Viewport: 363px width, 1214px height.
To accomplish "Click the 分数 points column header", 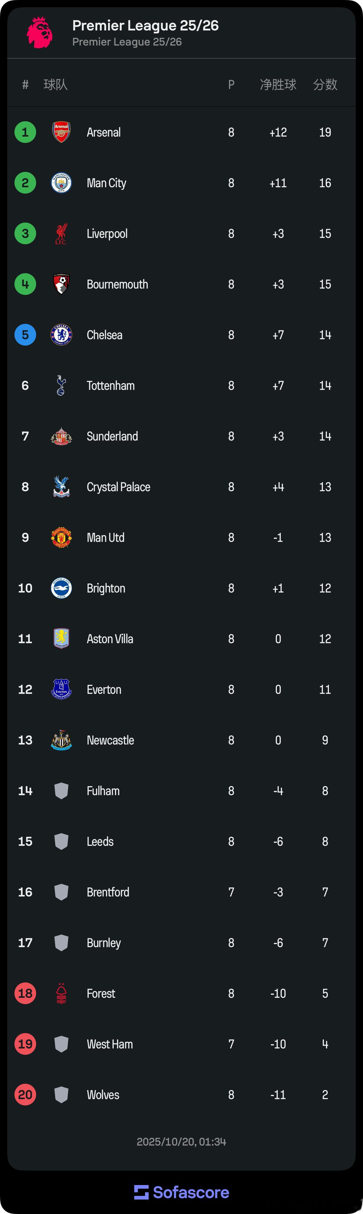I will coord(325,85).
